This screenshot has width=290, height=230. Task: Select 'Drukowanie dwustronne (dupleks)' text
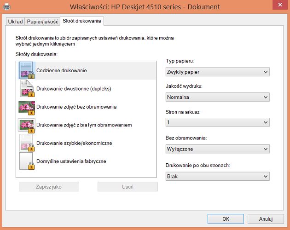[74, 89]
